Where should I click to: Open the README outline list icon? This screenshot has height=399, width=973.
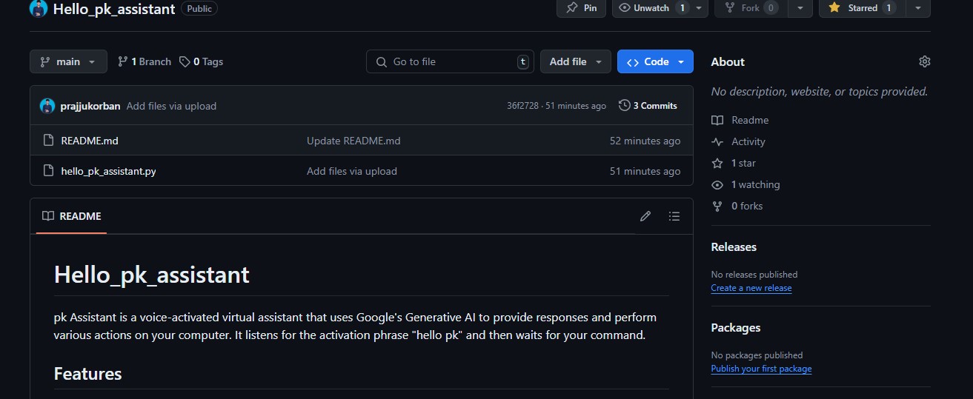tap(674, 216)
